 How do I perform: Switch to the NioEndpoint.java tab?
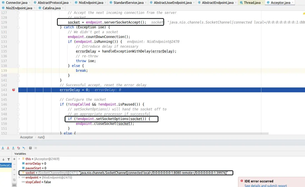tap(91, 2)
